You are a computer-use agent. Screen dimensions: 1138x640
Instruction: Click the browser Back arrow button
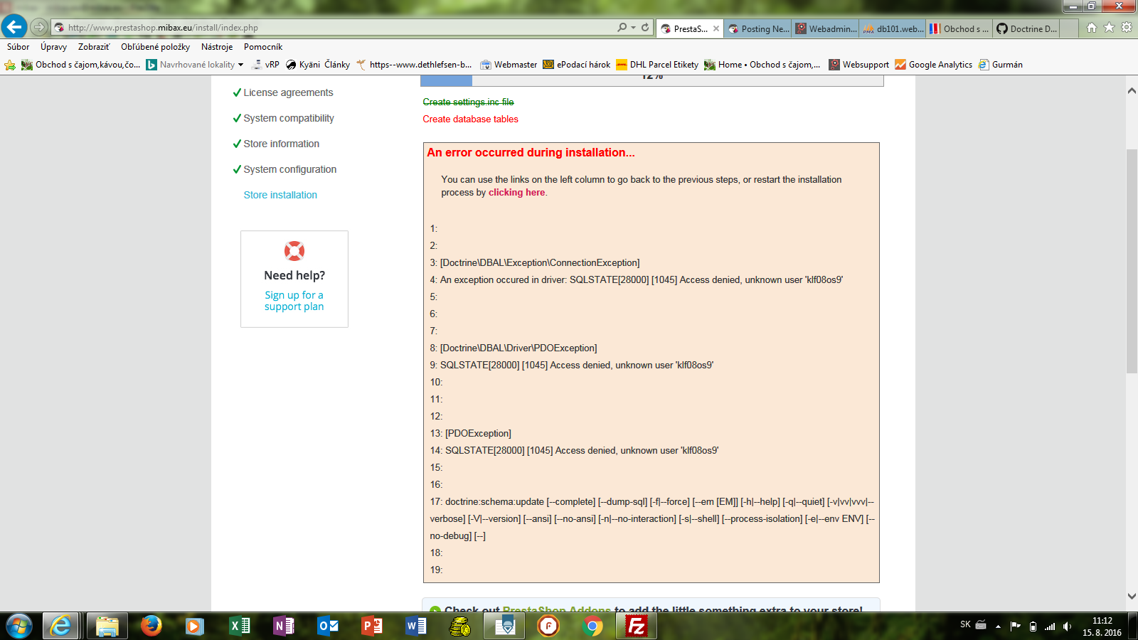coord(14,27)
